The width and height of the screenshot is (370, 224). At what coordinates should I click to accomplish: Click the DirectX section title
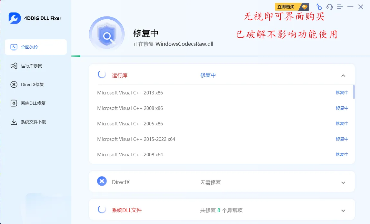click(121, 182)
